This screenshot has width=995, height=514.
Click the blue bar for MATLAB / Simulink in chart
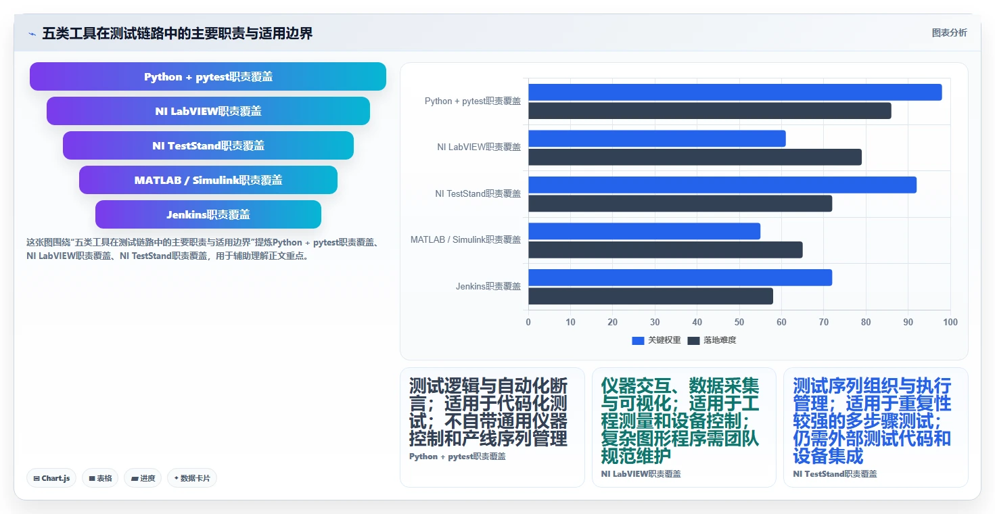point(644,231)
